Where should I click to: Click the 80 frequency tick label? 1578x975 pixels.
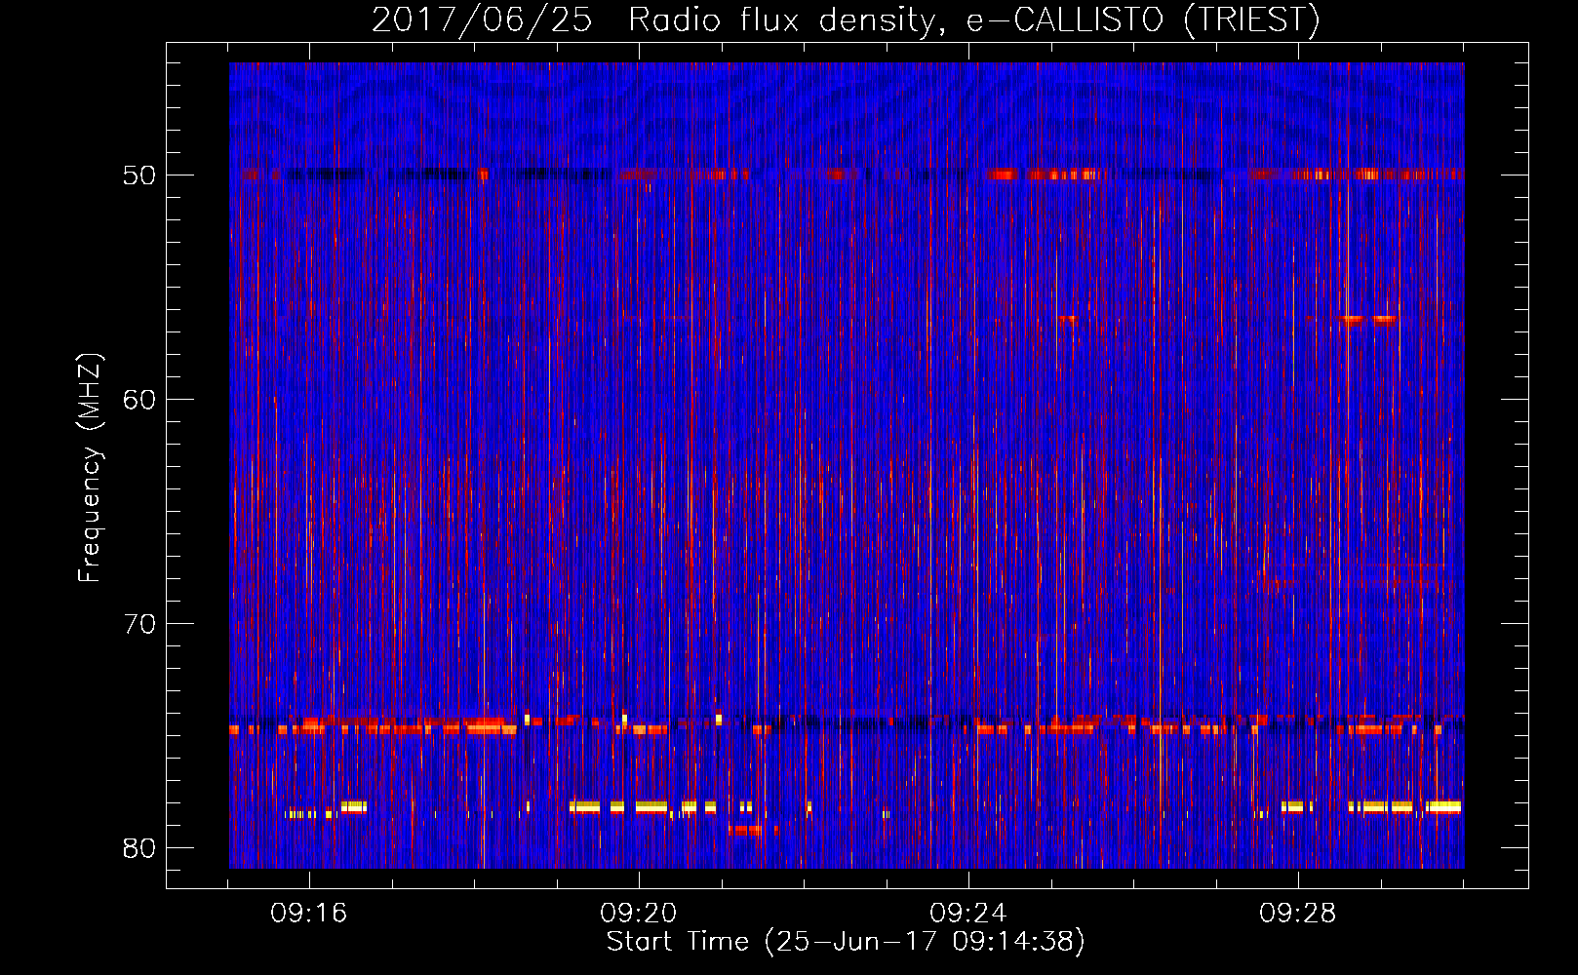coord(139,848)
